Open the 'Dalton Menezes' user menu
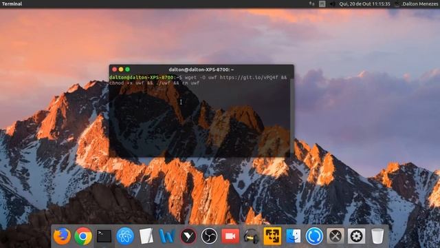The height and width of the screenshot is (248, 440). [420, 3]
